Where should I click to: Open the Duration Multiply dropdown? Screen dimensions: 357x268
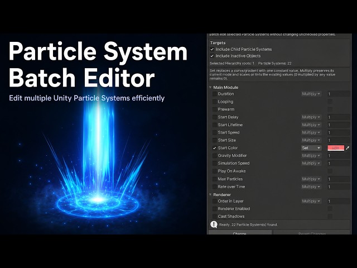point(311,94)
